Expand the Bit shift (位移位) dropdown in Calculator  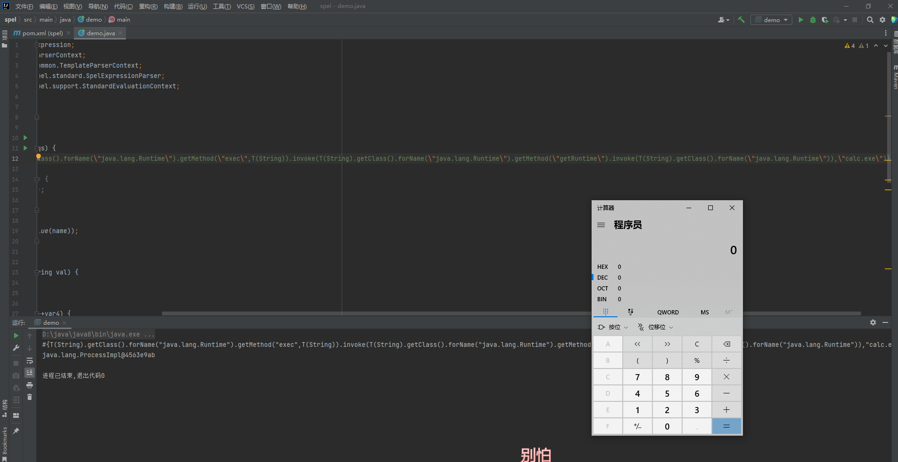pyautogui.click(x=656, y=327)
